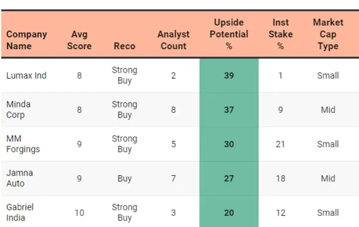The height and width of the screenshot is (227, 359).
Task: Click Lumax Ind's 39 upside potential cell
Action: tap(229, 75)
